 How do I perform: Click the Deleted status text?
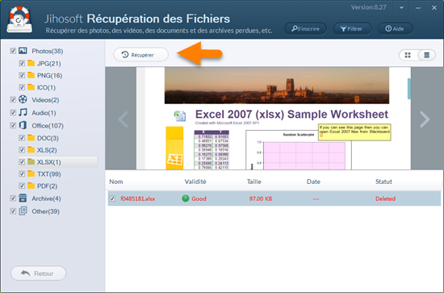pos(385,199)
